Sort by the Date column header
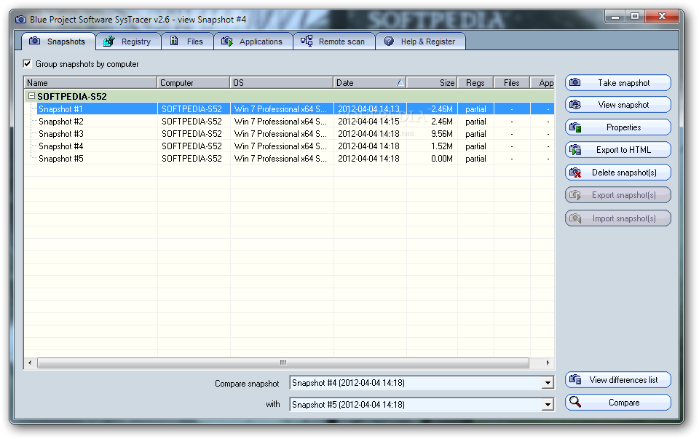The height and width of the screenshot is (439, 699). tap(370, 83)
